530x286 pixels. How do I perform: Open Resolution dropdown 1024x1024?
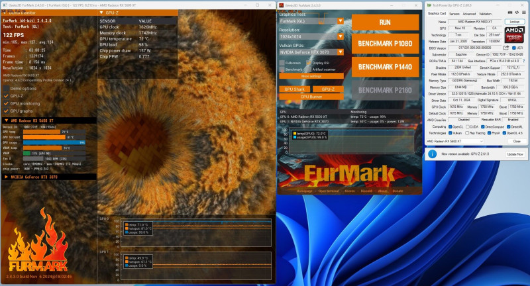(x=311, y=36)
